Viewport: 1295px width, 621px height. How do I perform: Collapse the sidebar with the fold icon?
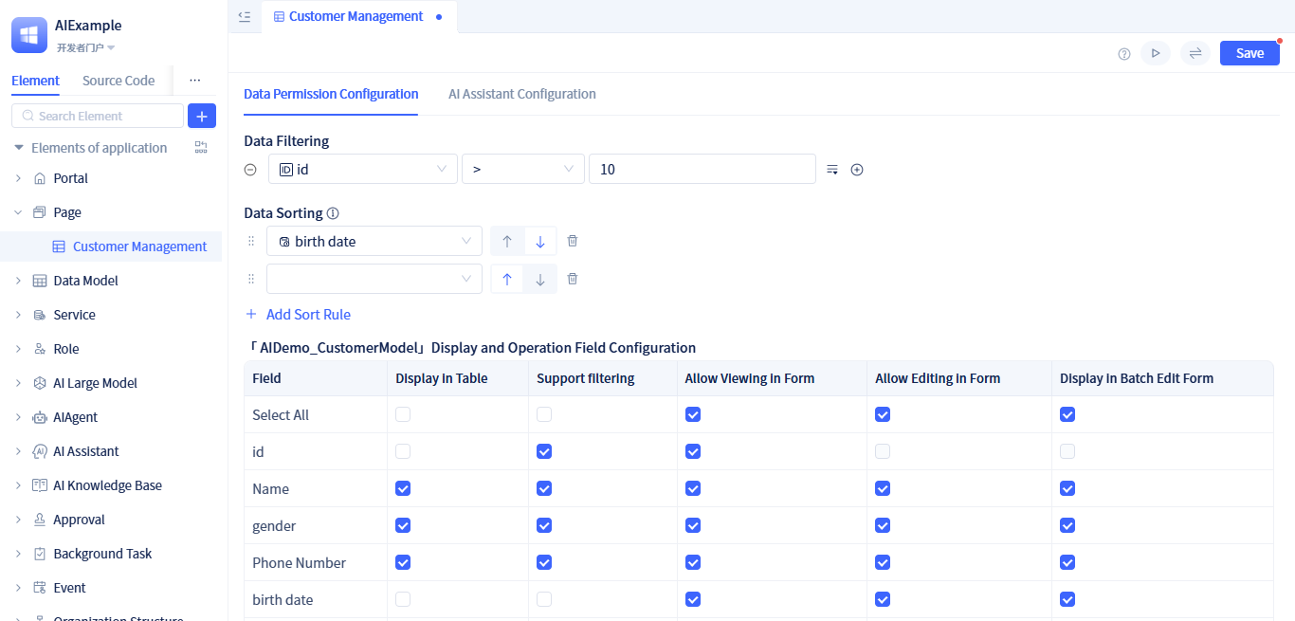(x=245, y=16)
